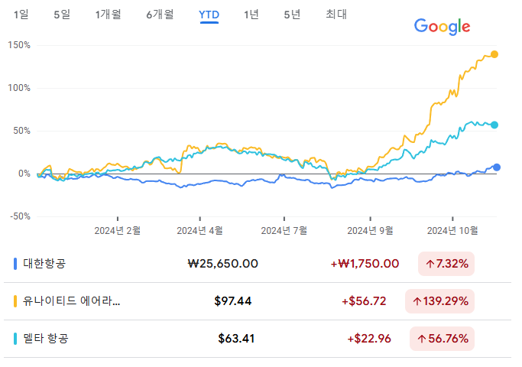Click the blue Korean Air endpoint dot

pos(496,167)
